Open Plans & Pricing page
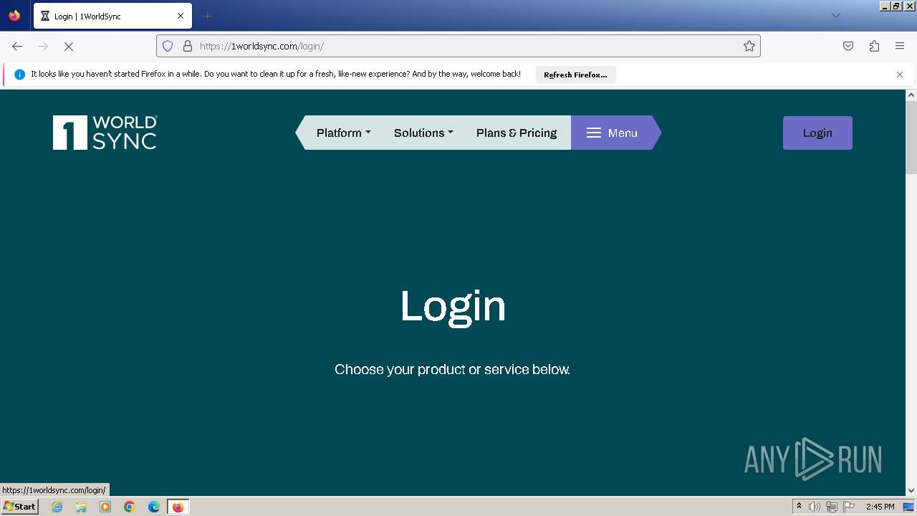The height and width of the screenshot is (516, 917). pos(517,133)
